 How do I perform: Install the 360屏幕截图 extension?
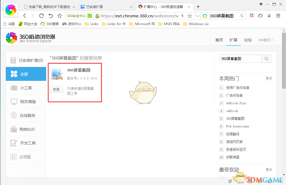coord(56,89)
